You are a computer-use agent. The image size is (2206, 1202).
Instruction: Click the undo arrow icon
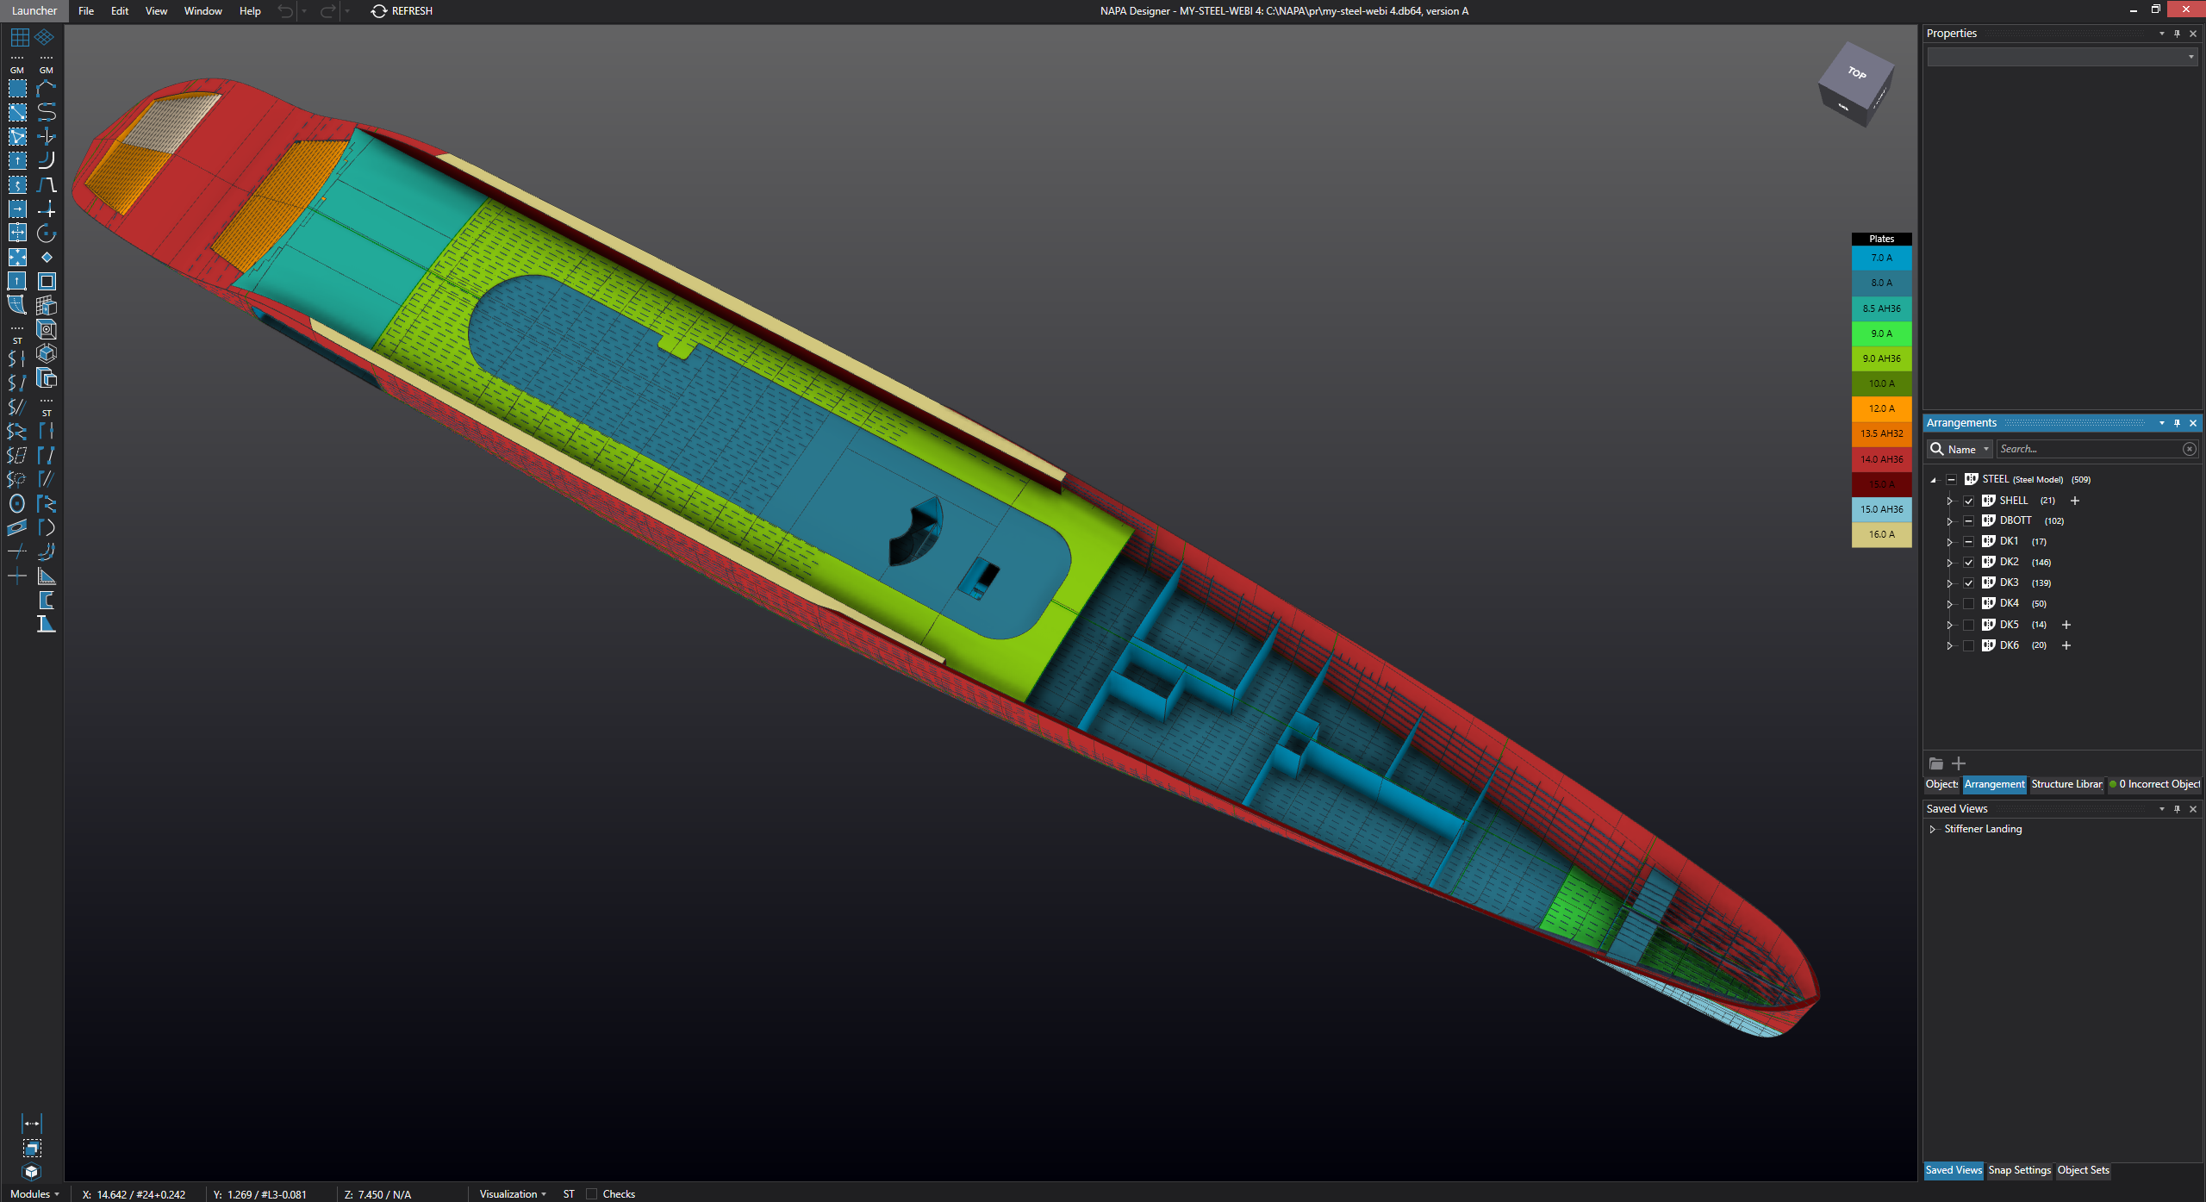pos(285,11)
